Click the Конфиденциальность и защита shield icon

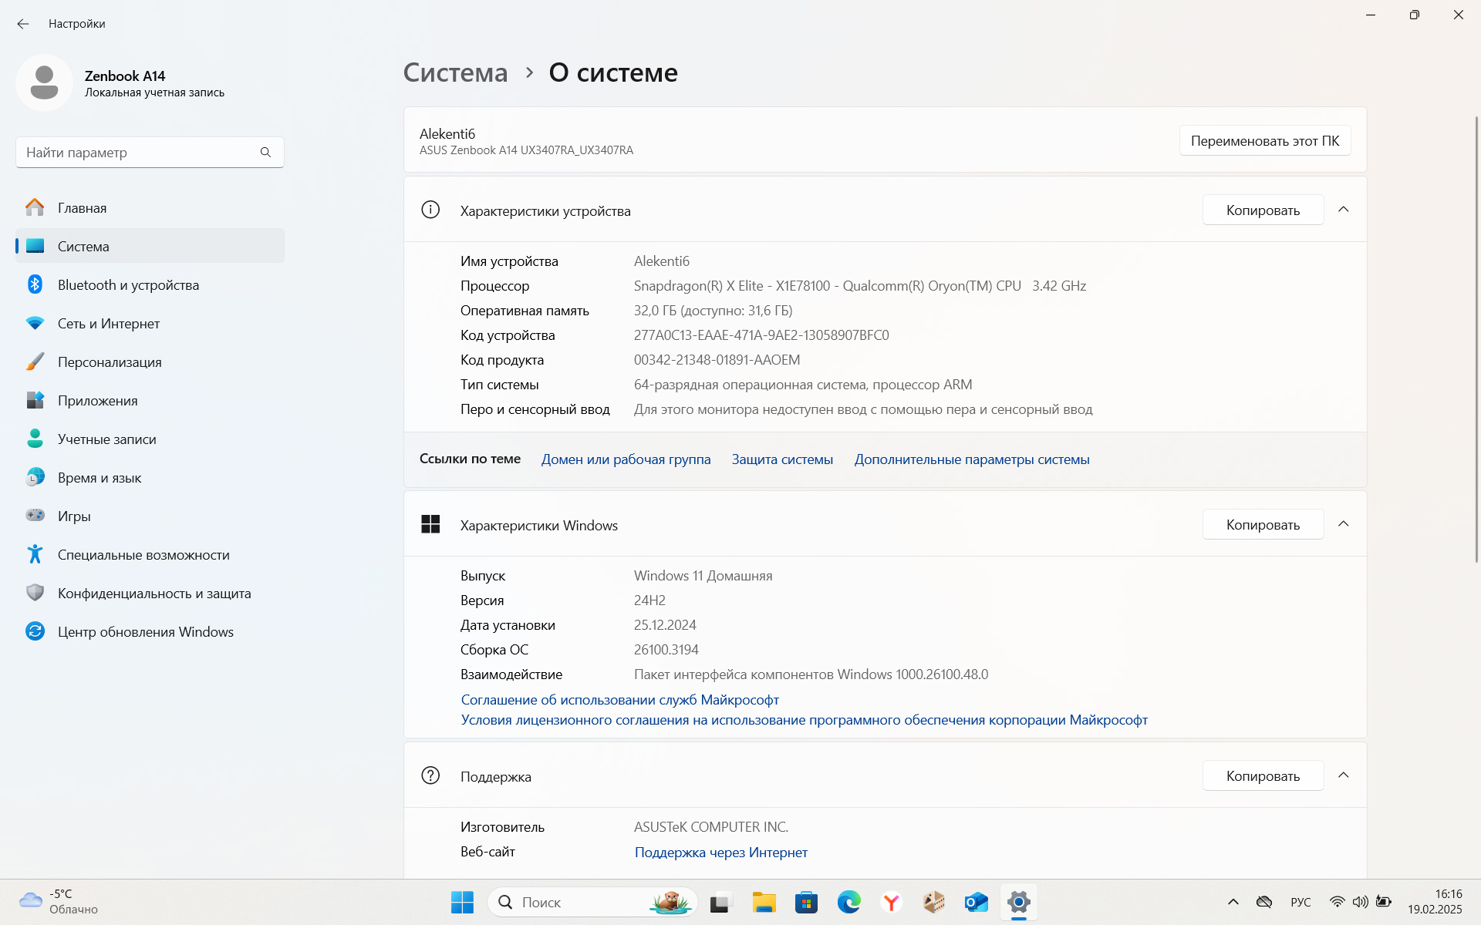35,593
